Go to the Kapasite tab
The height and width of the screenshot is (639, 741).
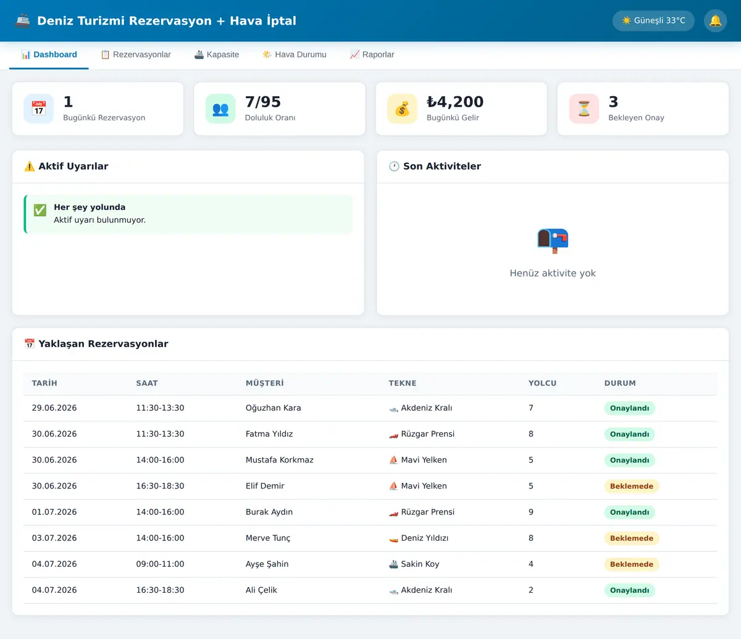click(x=217, y=55)
